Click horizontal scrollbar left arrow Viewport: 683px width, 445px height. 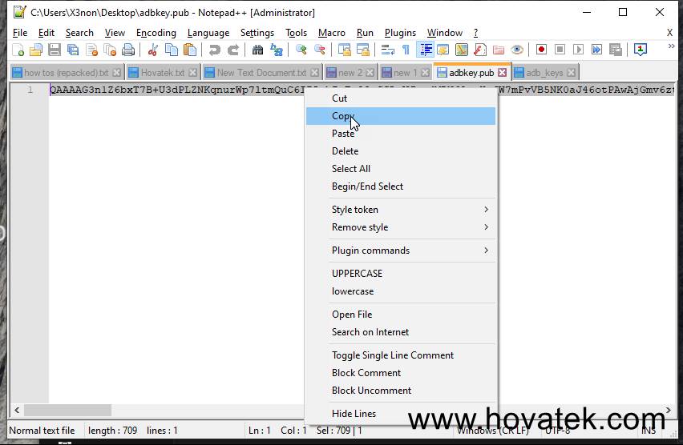point(17,411)
